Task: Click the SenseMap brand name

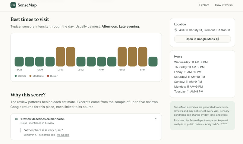Action: click(27, 5)
